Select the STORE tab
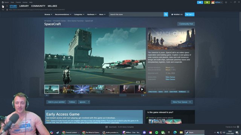Image resolution: width=241 pixels, height=135 pixels. (13, 6)
